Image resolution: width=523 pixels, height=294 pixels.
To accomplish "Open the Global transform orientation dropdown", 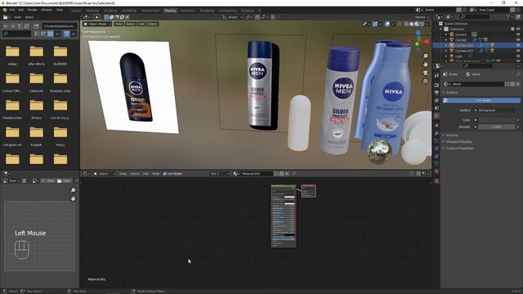I will [233, 17].
